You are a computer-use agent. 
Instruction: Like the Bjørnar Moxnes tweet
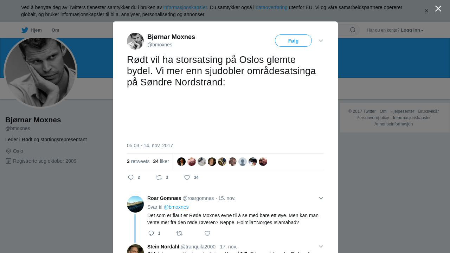click(187, 177)
